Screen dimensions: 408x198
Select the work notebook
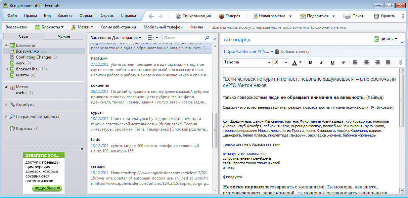click(x=20, y=63)
